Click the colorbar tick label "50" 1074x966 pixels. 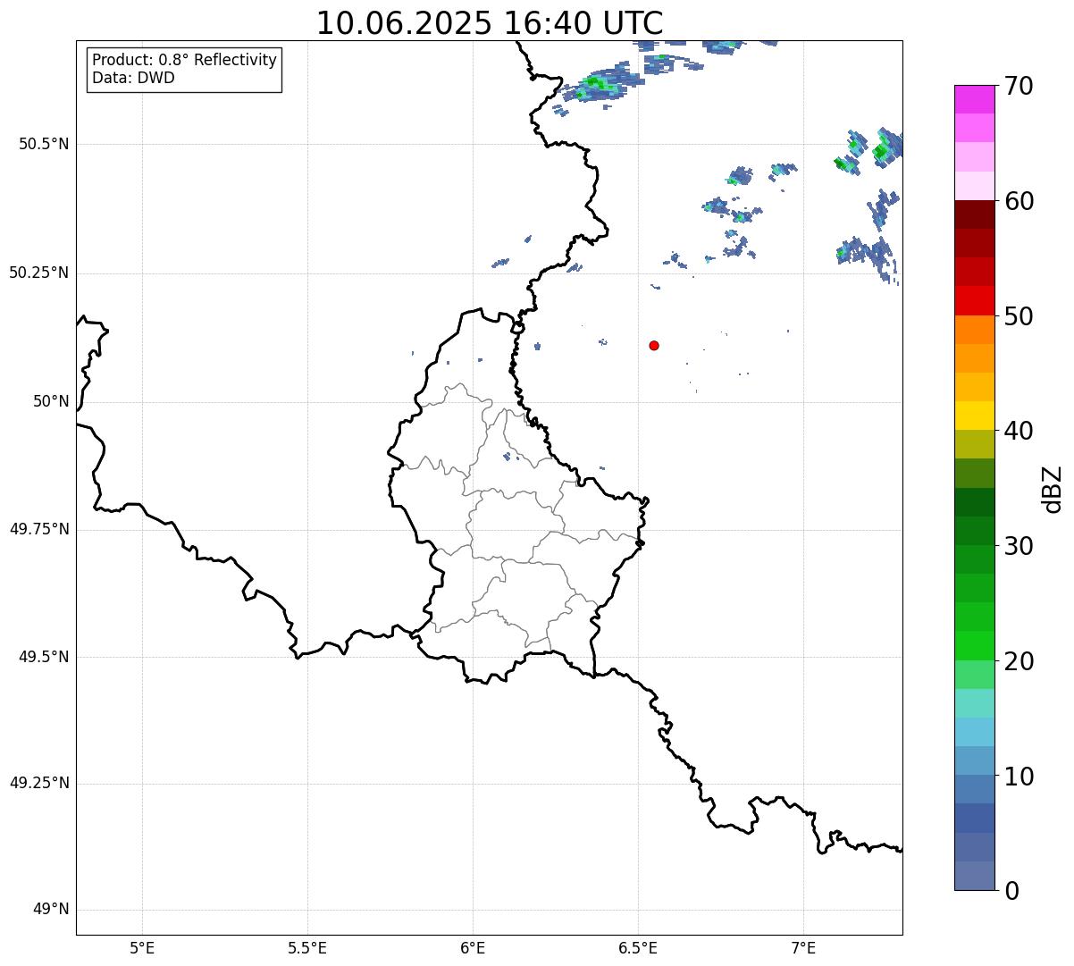point(1018,316)
